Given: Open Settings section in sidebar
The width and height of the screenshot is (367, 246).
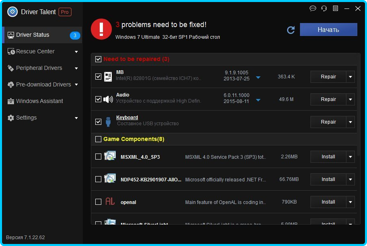Looking at the screenshot, I should tap(42, 118).
